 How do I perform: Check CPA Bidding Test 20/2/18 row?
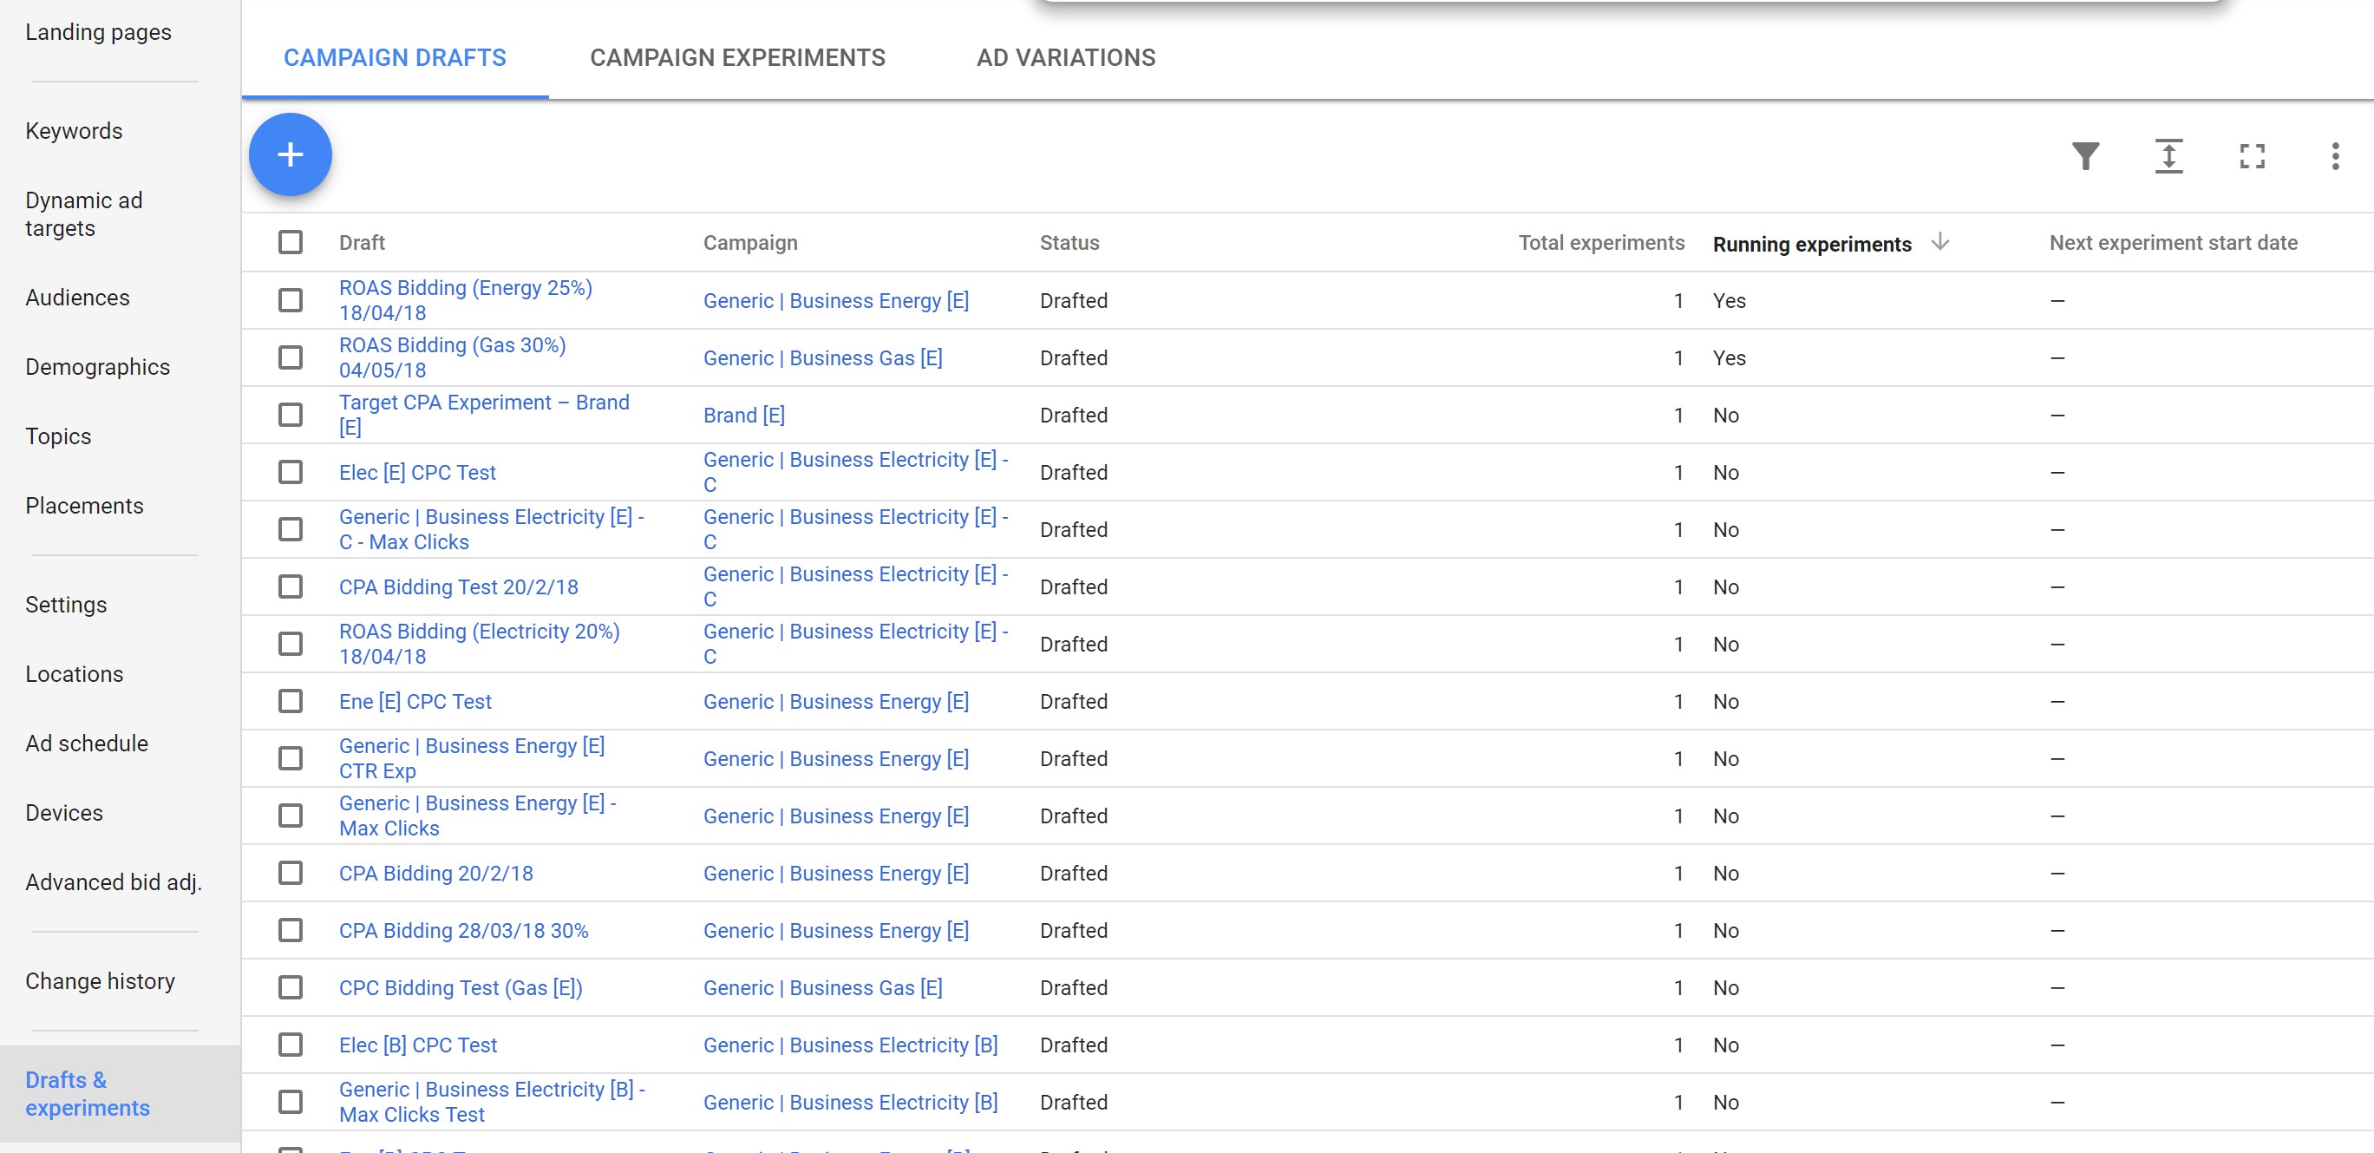tap(291, 586)
